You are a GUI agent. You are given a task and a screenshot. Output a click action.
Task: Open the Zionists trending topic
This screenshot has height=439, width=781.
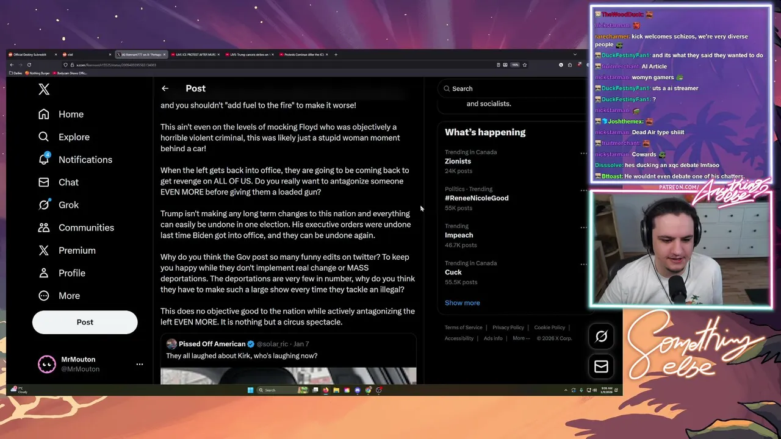pos(458,162)
